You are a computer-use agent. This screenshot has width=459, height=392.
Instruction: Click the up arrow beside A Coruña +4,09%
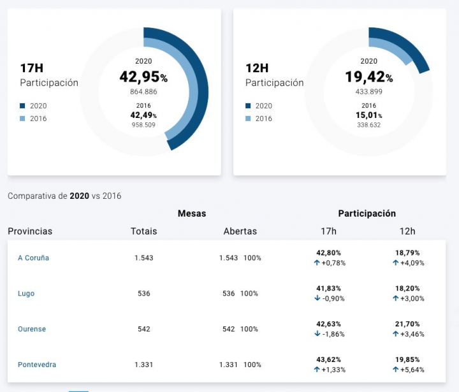point(395,263)
